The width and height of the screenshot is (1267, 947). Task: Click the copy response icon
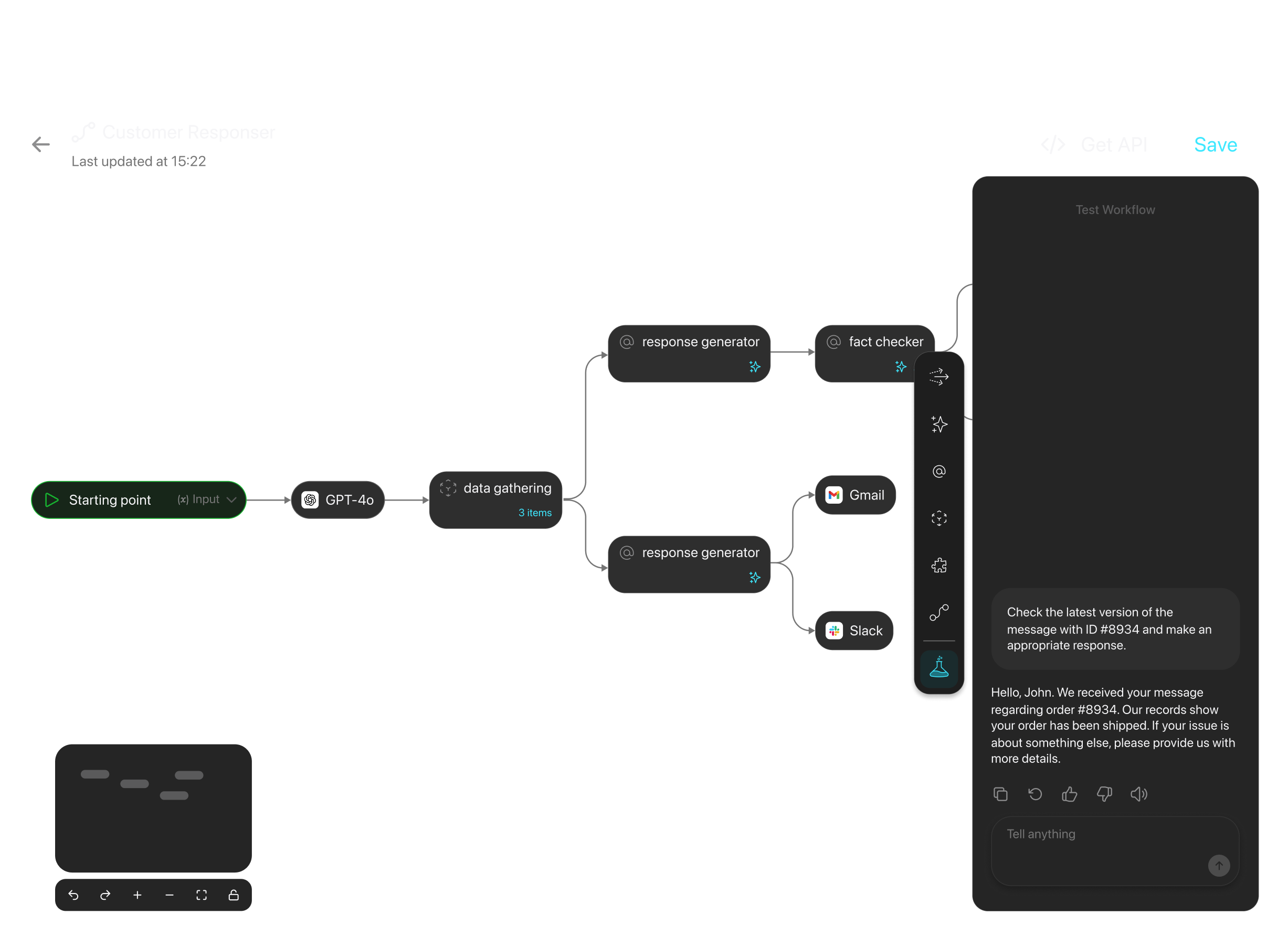[1000, 794]
